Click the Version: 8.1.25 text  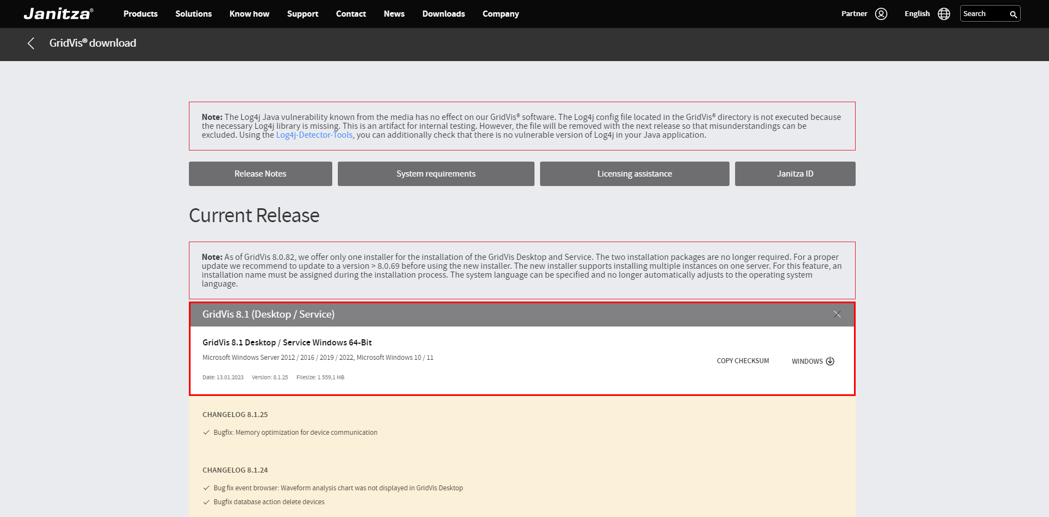(270, 378)
